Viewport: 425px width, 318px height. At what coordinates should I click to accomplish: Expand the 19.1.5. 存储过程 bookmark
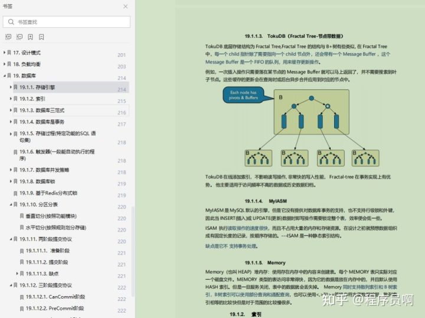[x=11, y=134]
